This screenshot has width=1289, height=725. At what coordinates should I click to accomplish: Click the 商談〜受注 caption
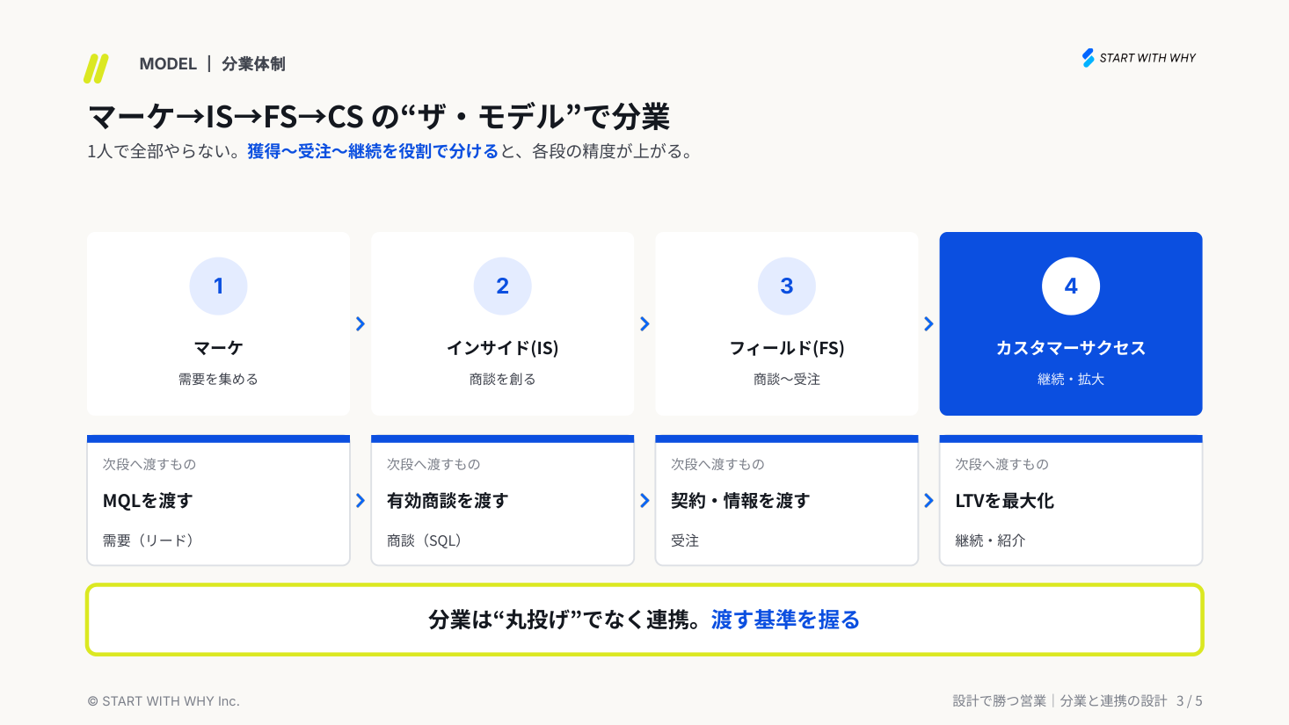(x=787, y=379)
